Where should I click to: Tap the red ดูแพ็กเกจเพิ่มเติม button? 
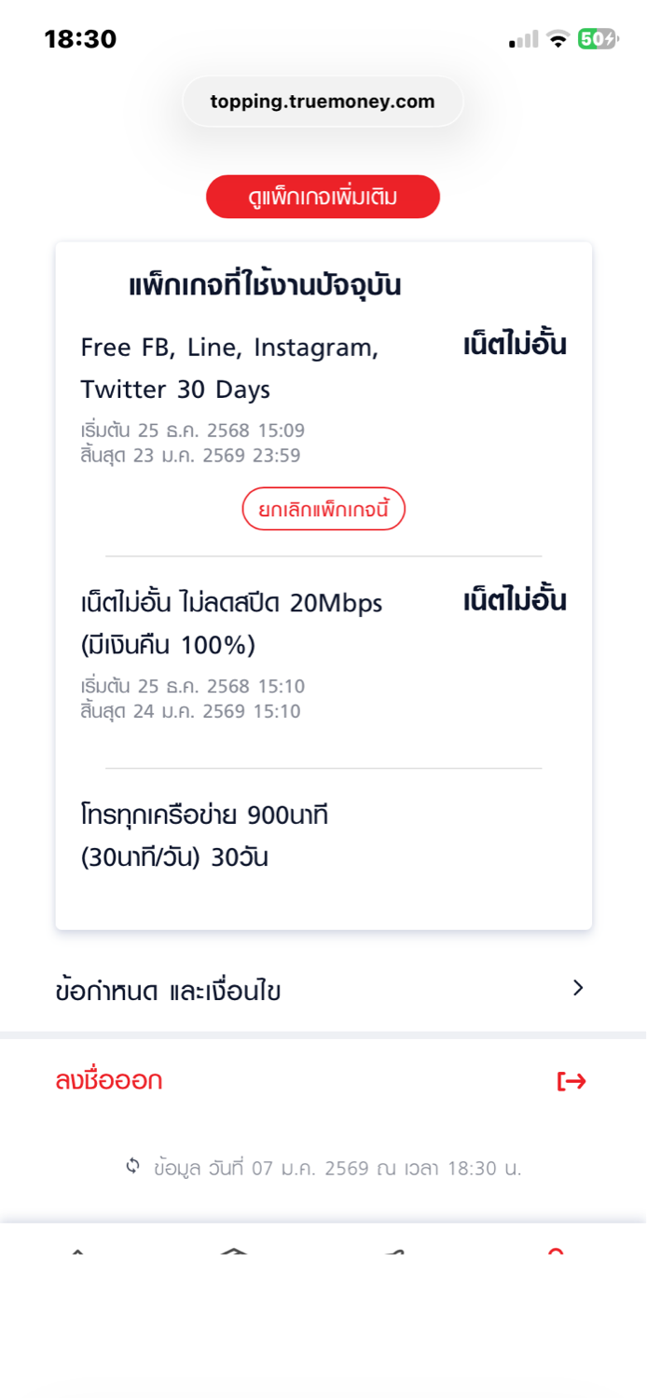(323, 197)
